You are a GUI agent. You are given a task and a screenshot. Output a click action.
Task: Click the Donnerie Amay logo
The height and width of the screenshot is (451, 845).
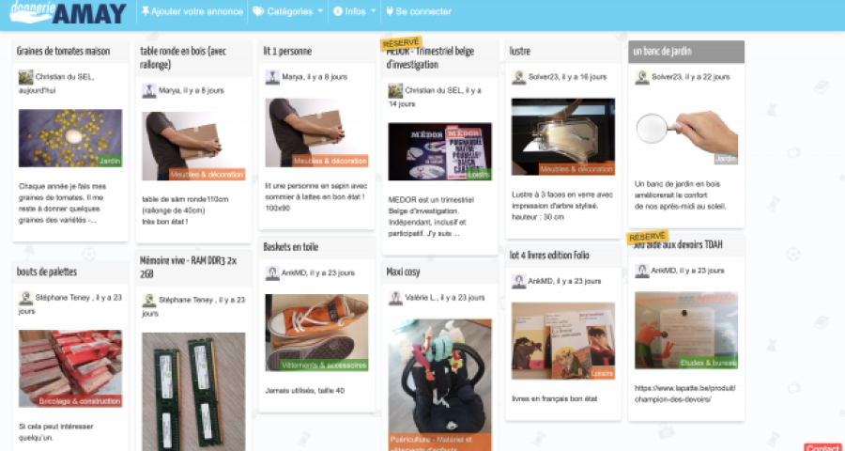point(68,12)
